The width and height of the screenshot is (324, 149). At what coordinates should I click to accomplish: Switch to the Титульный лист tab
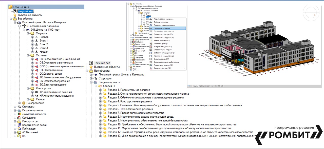coord(204,86)
